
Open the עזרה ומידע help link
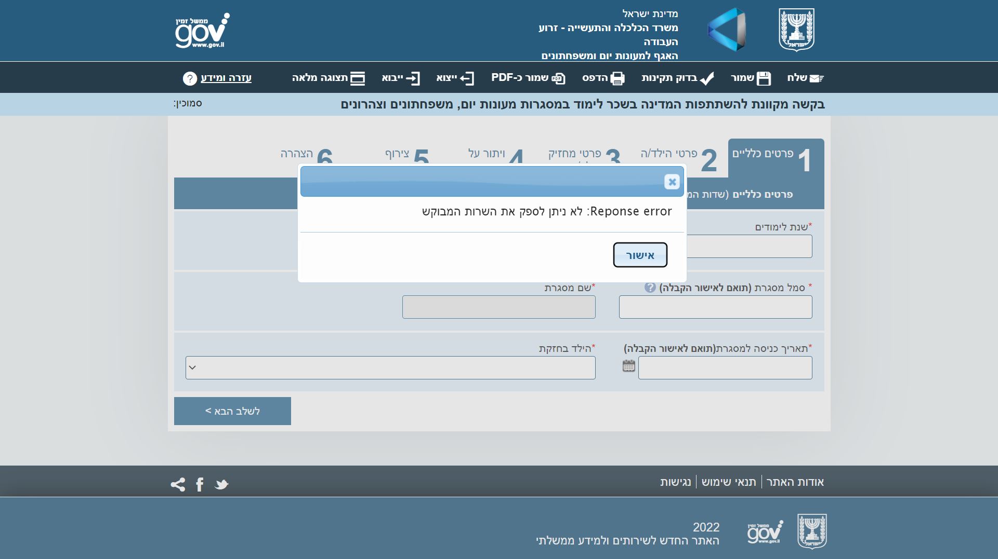pyautogui.click(x=226, y=78)
